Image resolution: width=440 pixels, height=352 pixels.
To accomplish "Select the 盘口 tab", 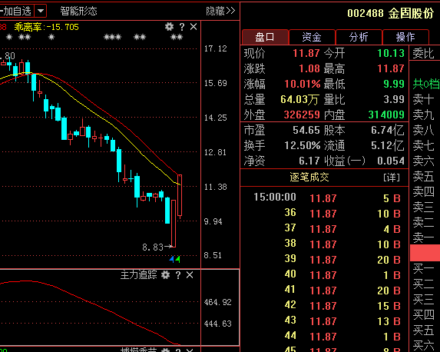I will coord(265,37).
